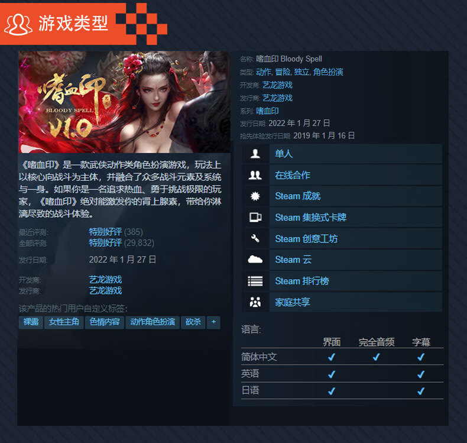Open 艺龙游戏 developer link in right panel
Image resolution: width=467 pixels, height=443 pixels.
pyautogui.click(x=277, y=85)
